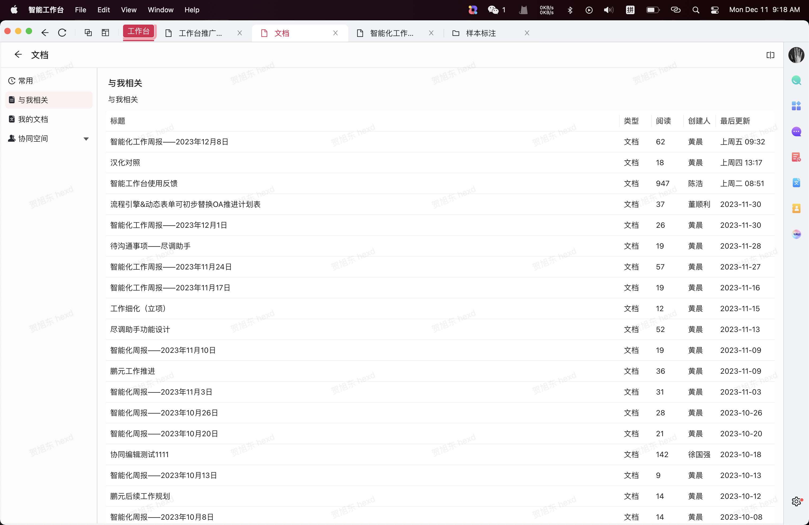
Task: Click the layout grid icon in toolbar
Action: click(x=105, y=33)
